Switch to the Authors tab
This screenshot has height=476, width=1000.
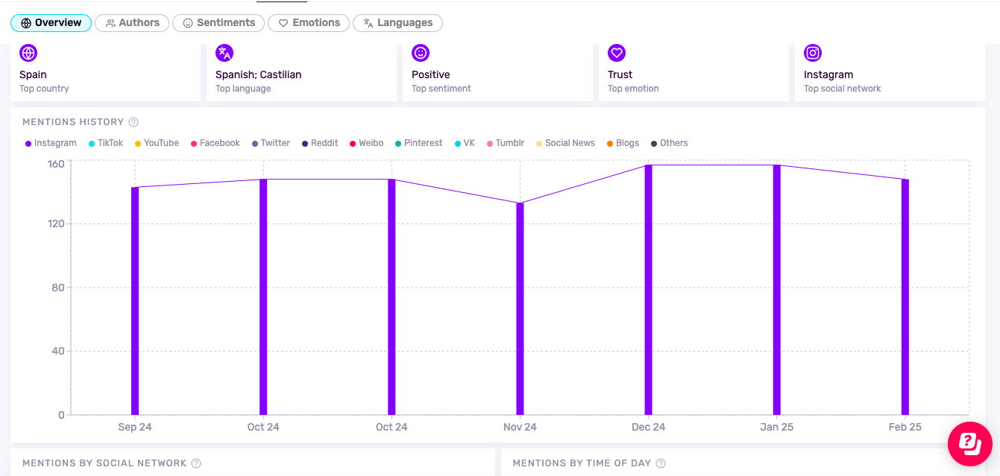point(132,23)
